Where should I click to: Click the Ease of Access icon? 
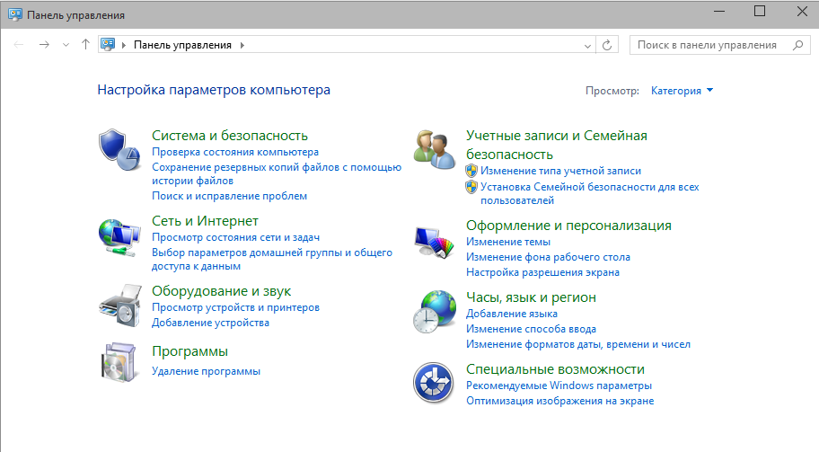[x=434, y=383]
